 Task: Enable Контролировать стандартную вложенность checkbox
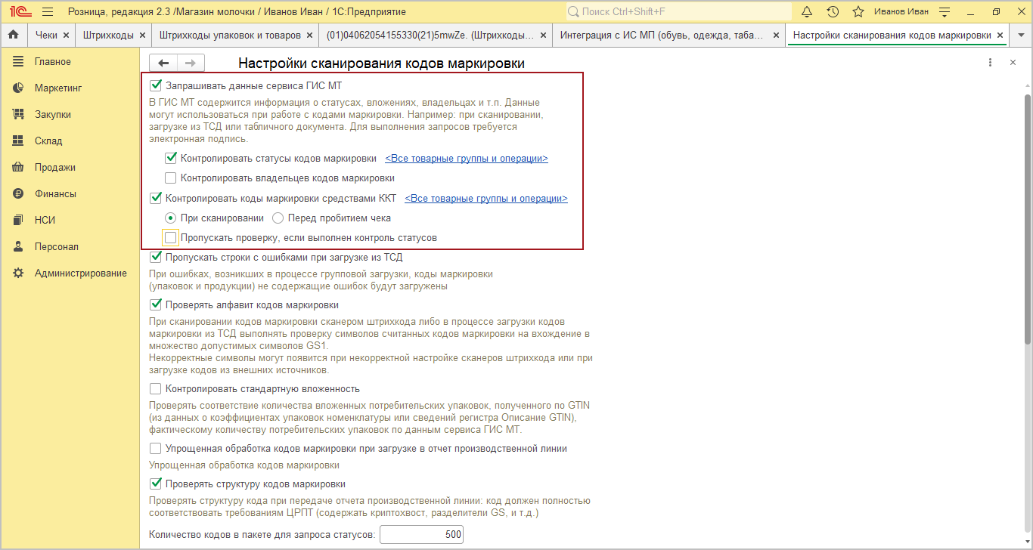[157, 388]
